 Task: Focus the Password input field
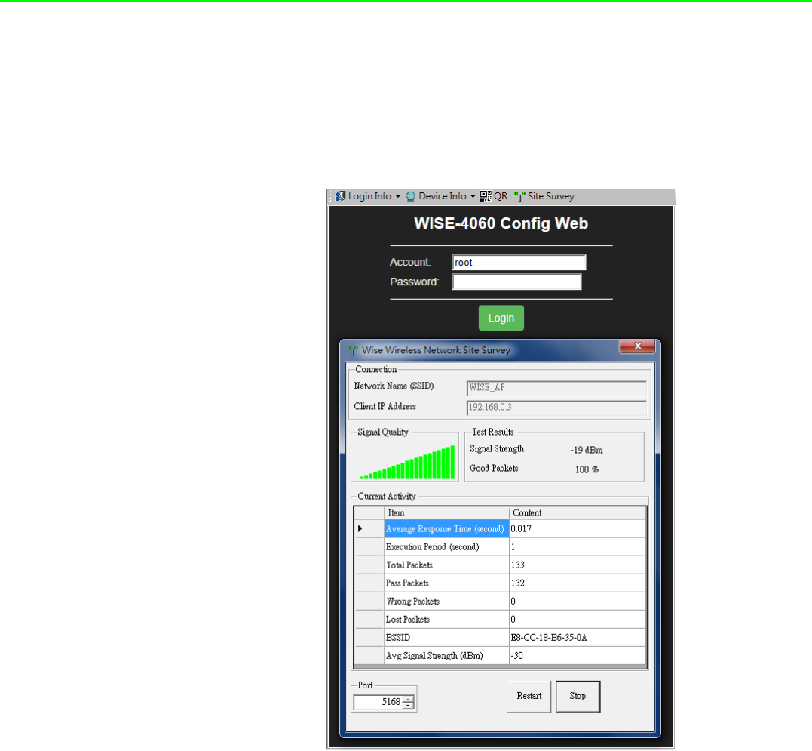pos(516,282)
